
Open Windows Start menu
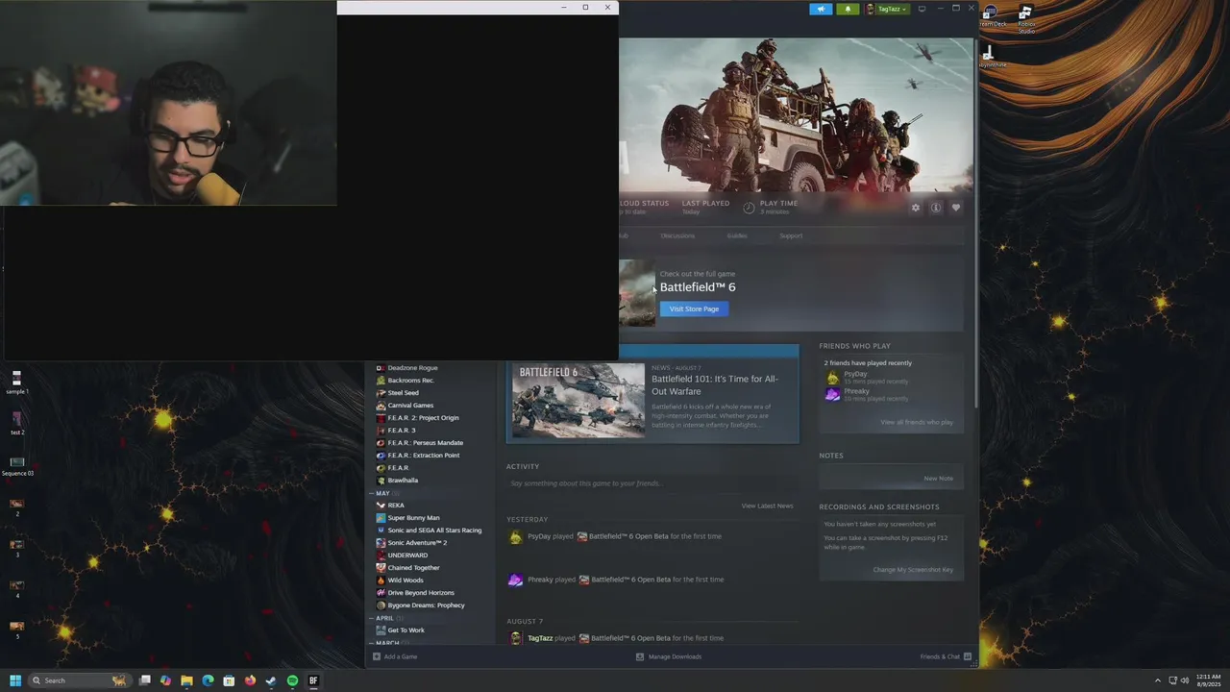point(14,680)
